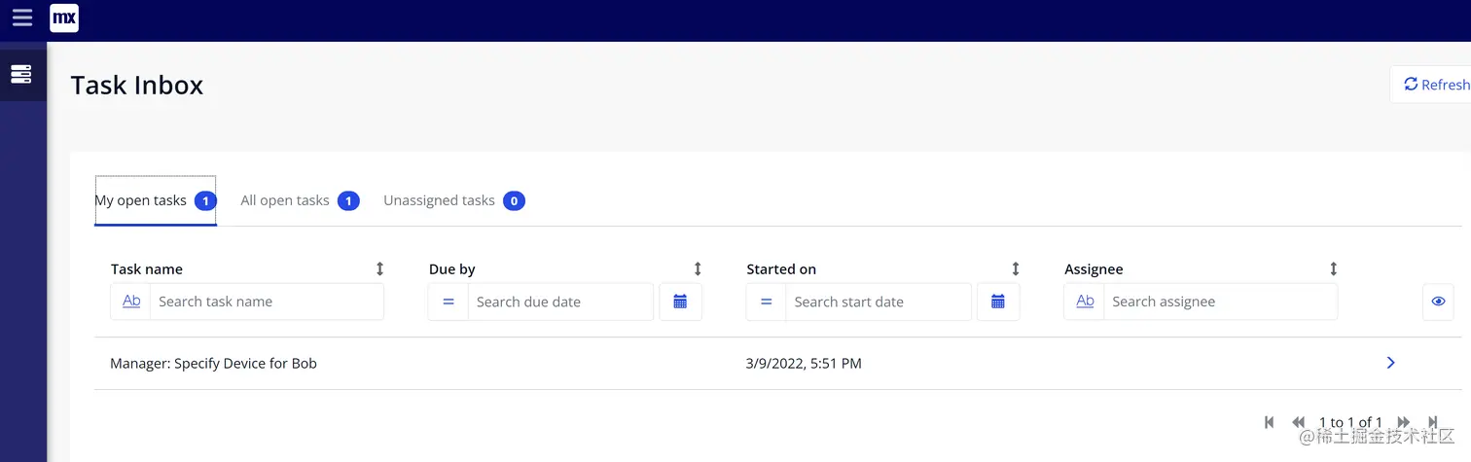Open Task name filter type dropdown
Screen dimensions: 1471x462
(131, 302)
